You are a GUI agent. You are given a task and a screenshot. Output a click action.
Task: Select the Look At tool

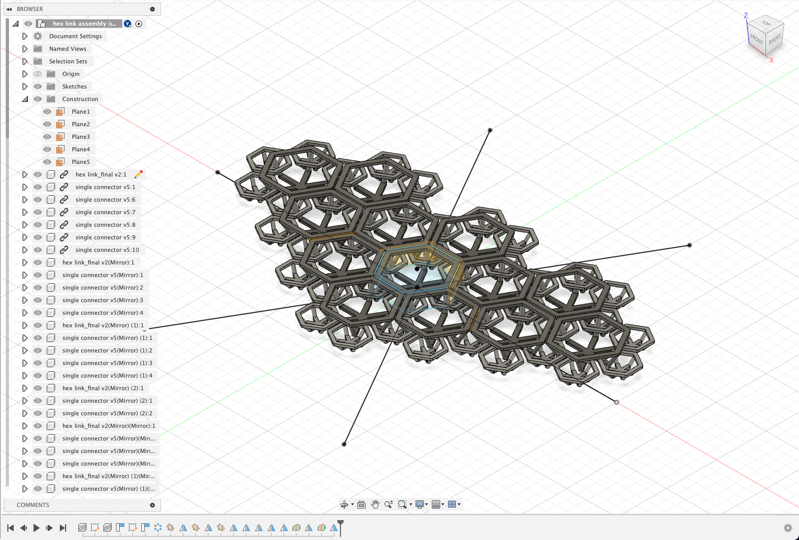(361, 504)
